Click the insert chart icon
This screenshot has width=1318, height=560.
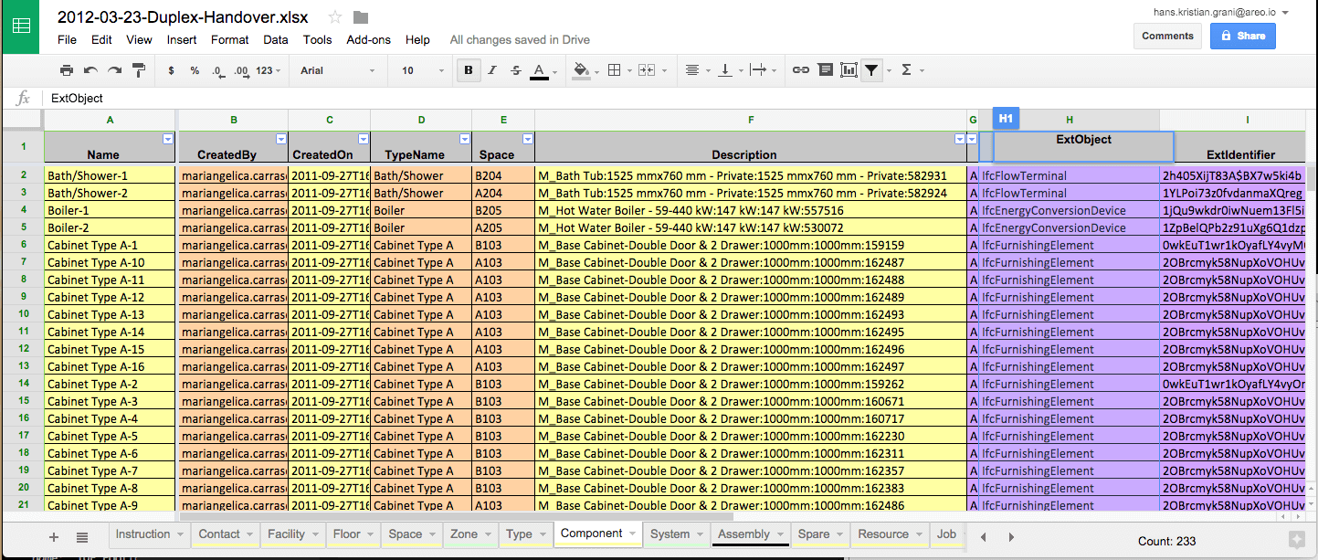(849, 70)
